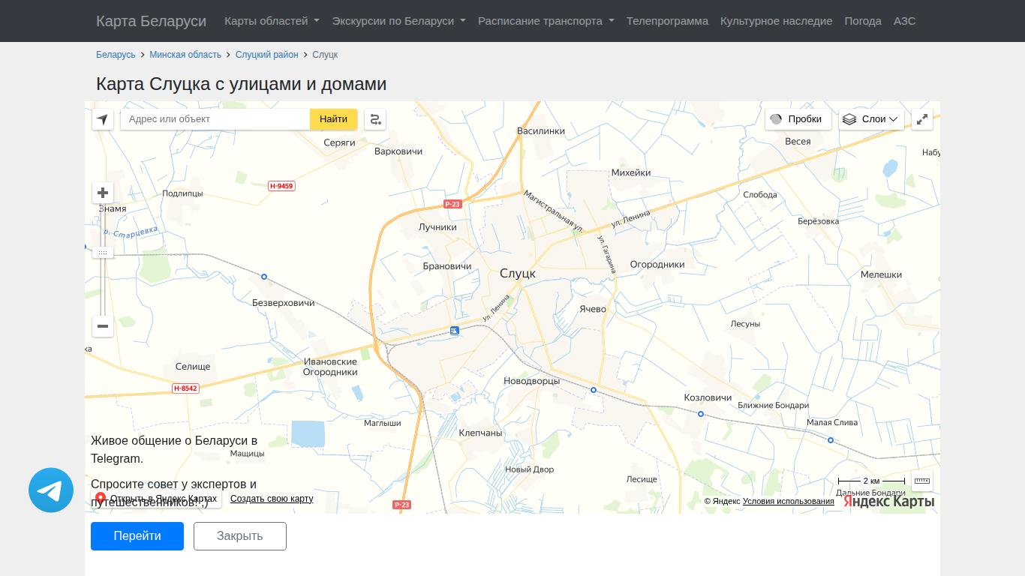Click the Р-23 shield at map bottom
The image size is (1025, 576).
[x=402, y=505]
